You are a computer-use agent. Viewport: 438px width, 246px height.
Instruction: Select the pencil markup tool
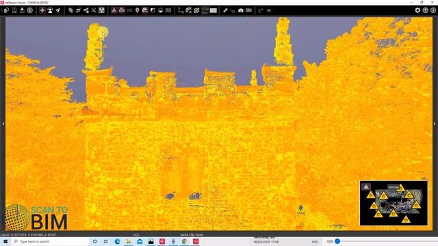(x=225, y=11)
